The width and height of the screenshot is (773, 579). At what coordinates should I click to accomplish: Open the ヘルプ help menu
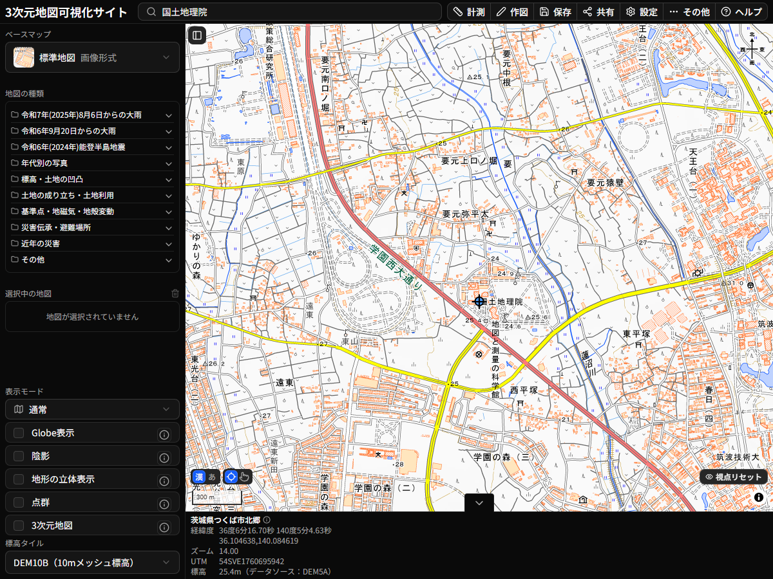[741, 12]
